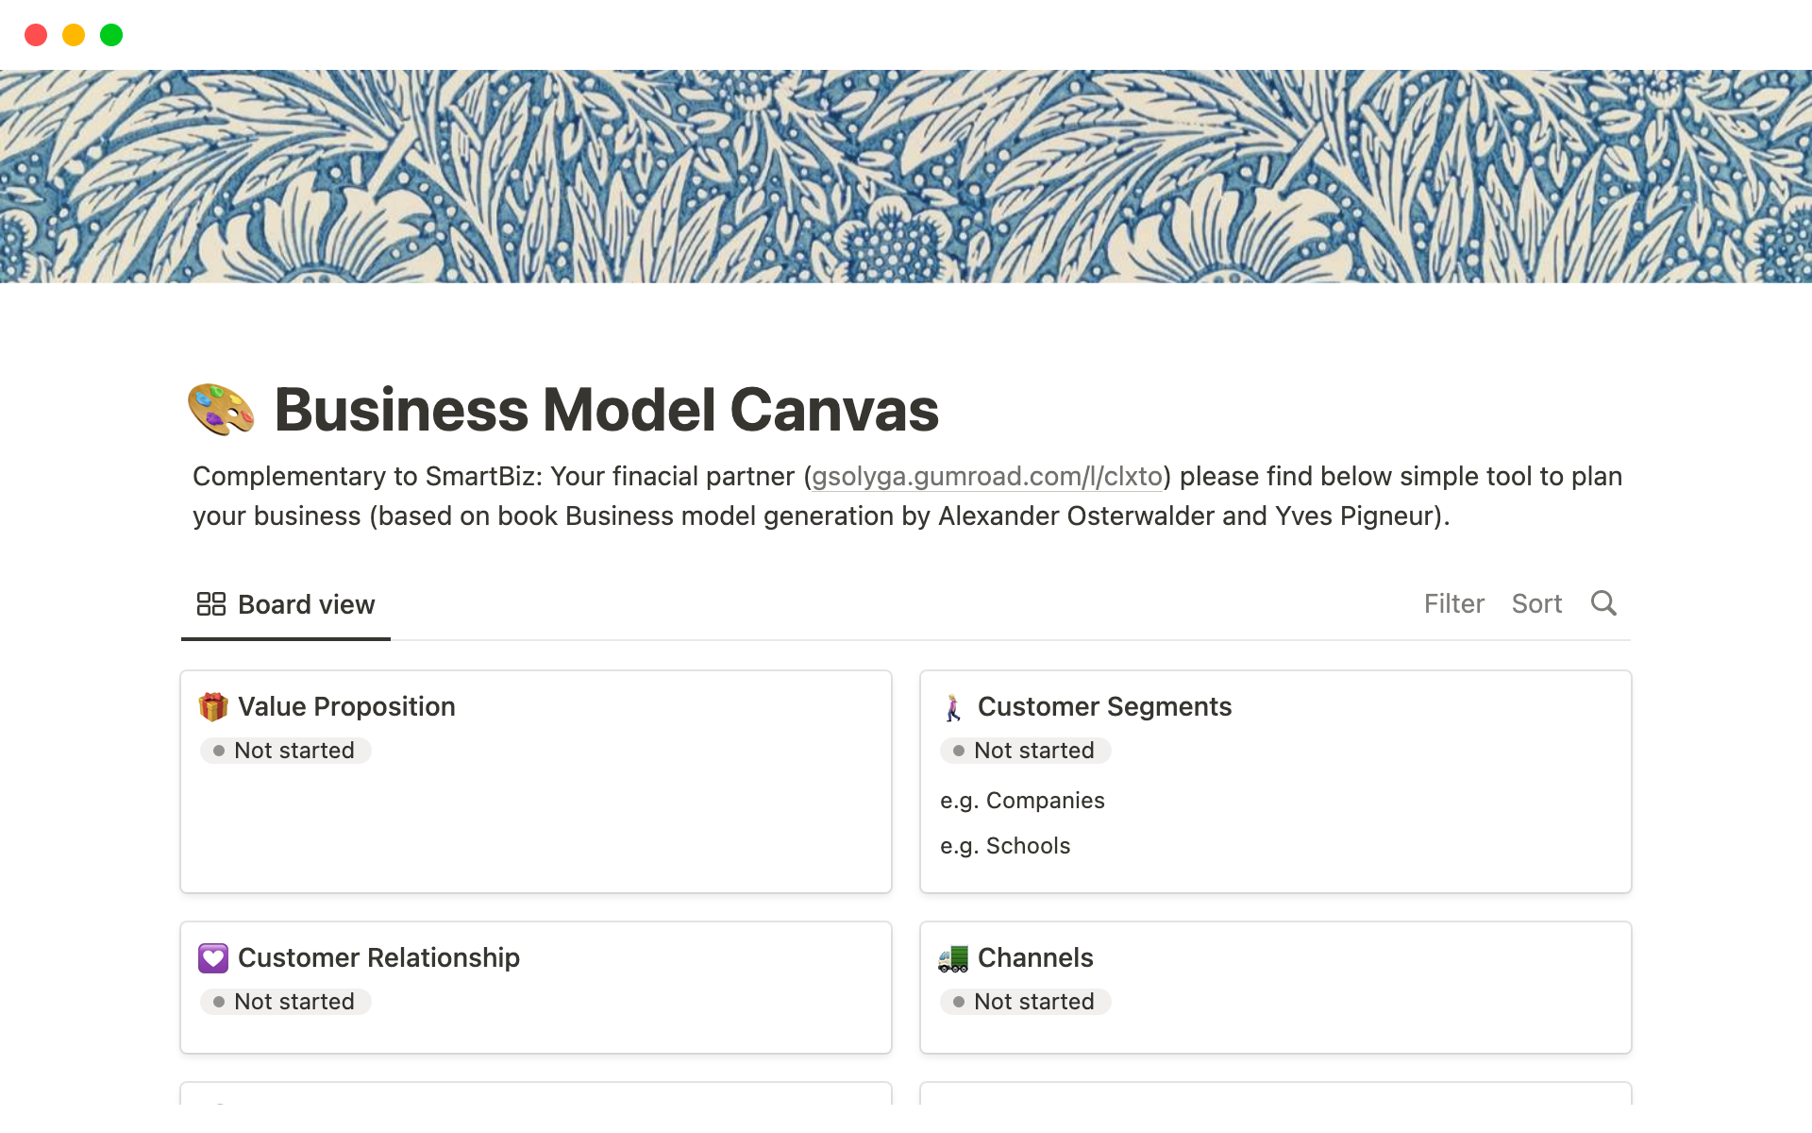The height and width of the screenshot is (1133, 1812).
Task: Click the green traffic light button
Action: pos(110,35)
